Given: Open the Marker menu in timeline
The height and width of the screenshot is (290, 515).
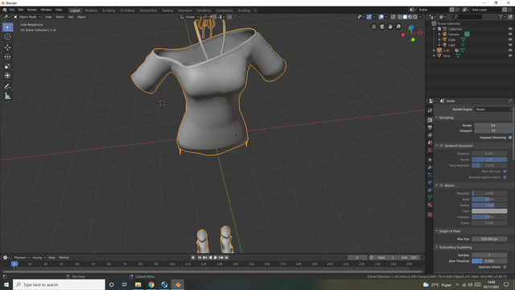Looking at the screenshot, I should click(64, 258).
